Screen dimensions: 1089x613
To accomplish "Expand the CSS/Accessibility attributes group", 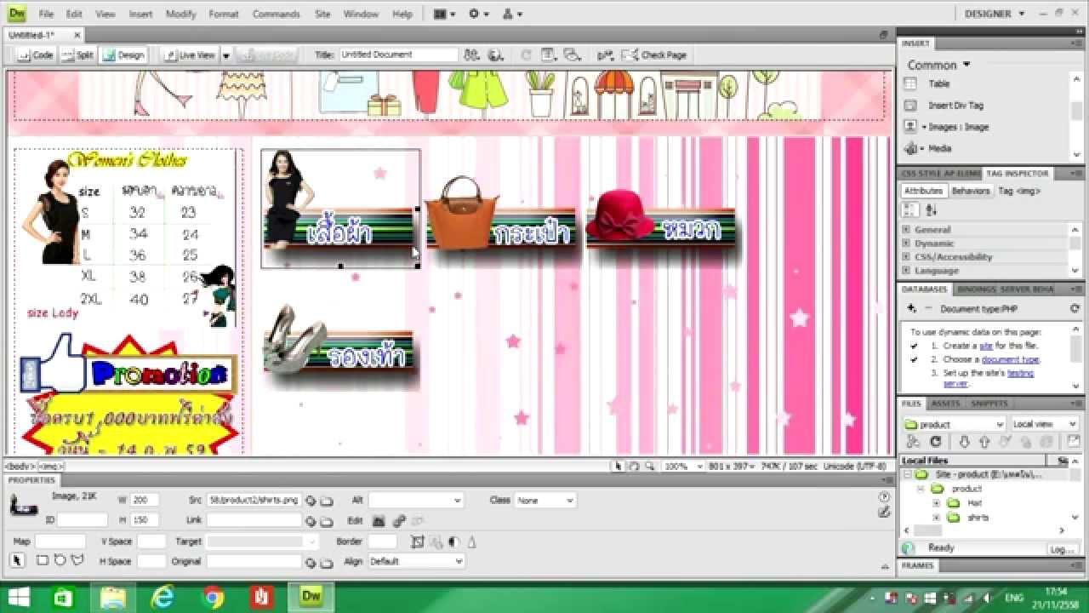I will point(907,257).
